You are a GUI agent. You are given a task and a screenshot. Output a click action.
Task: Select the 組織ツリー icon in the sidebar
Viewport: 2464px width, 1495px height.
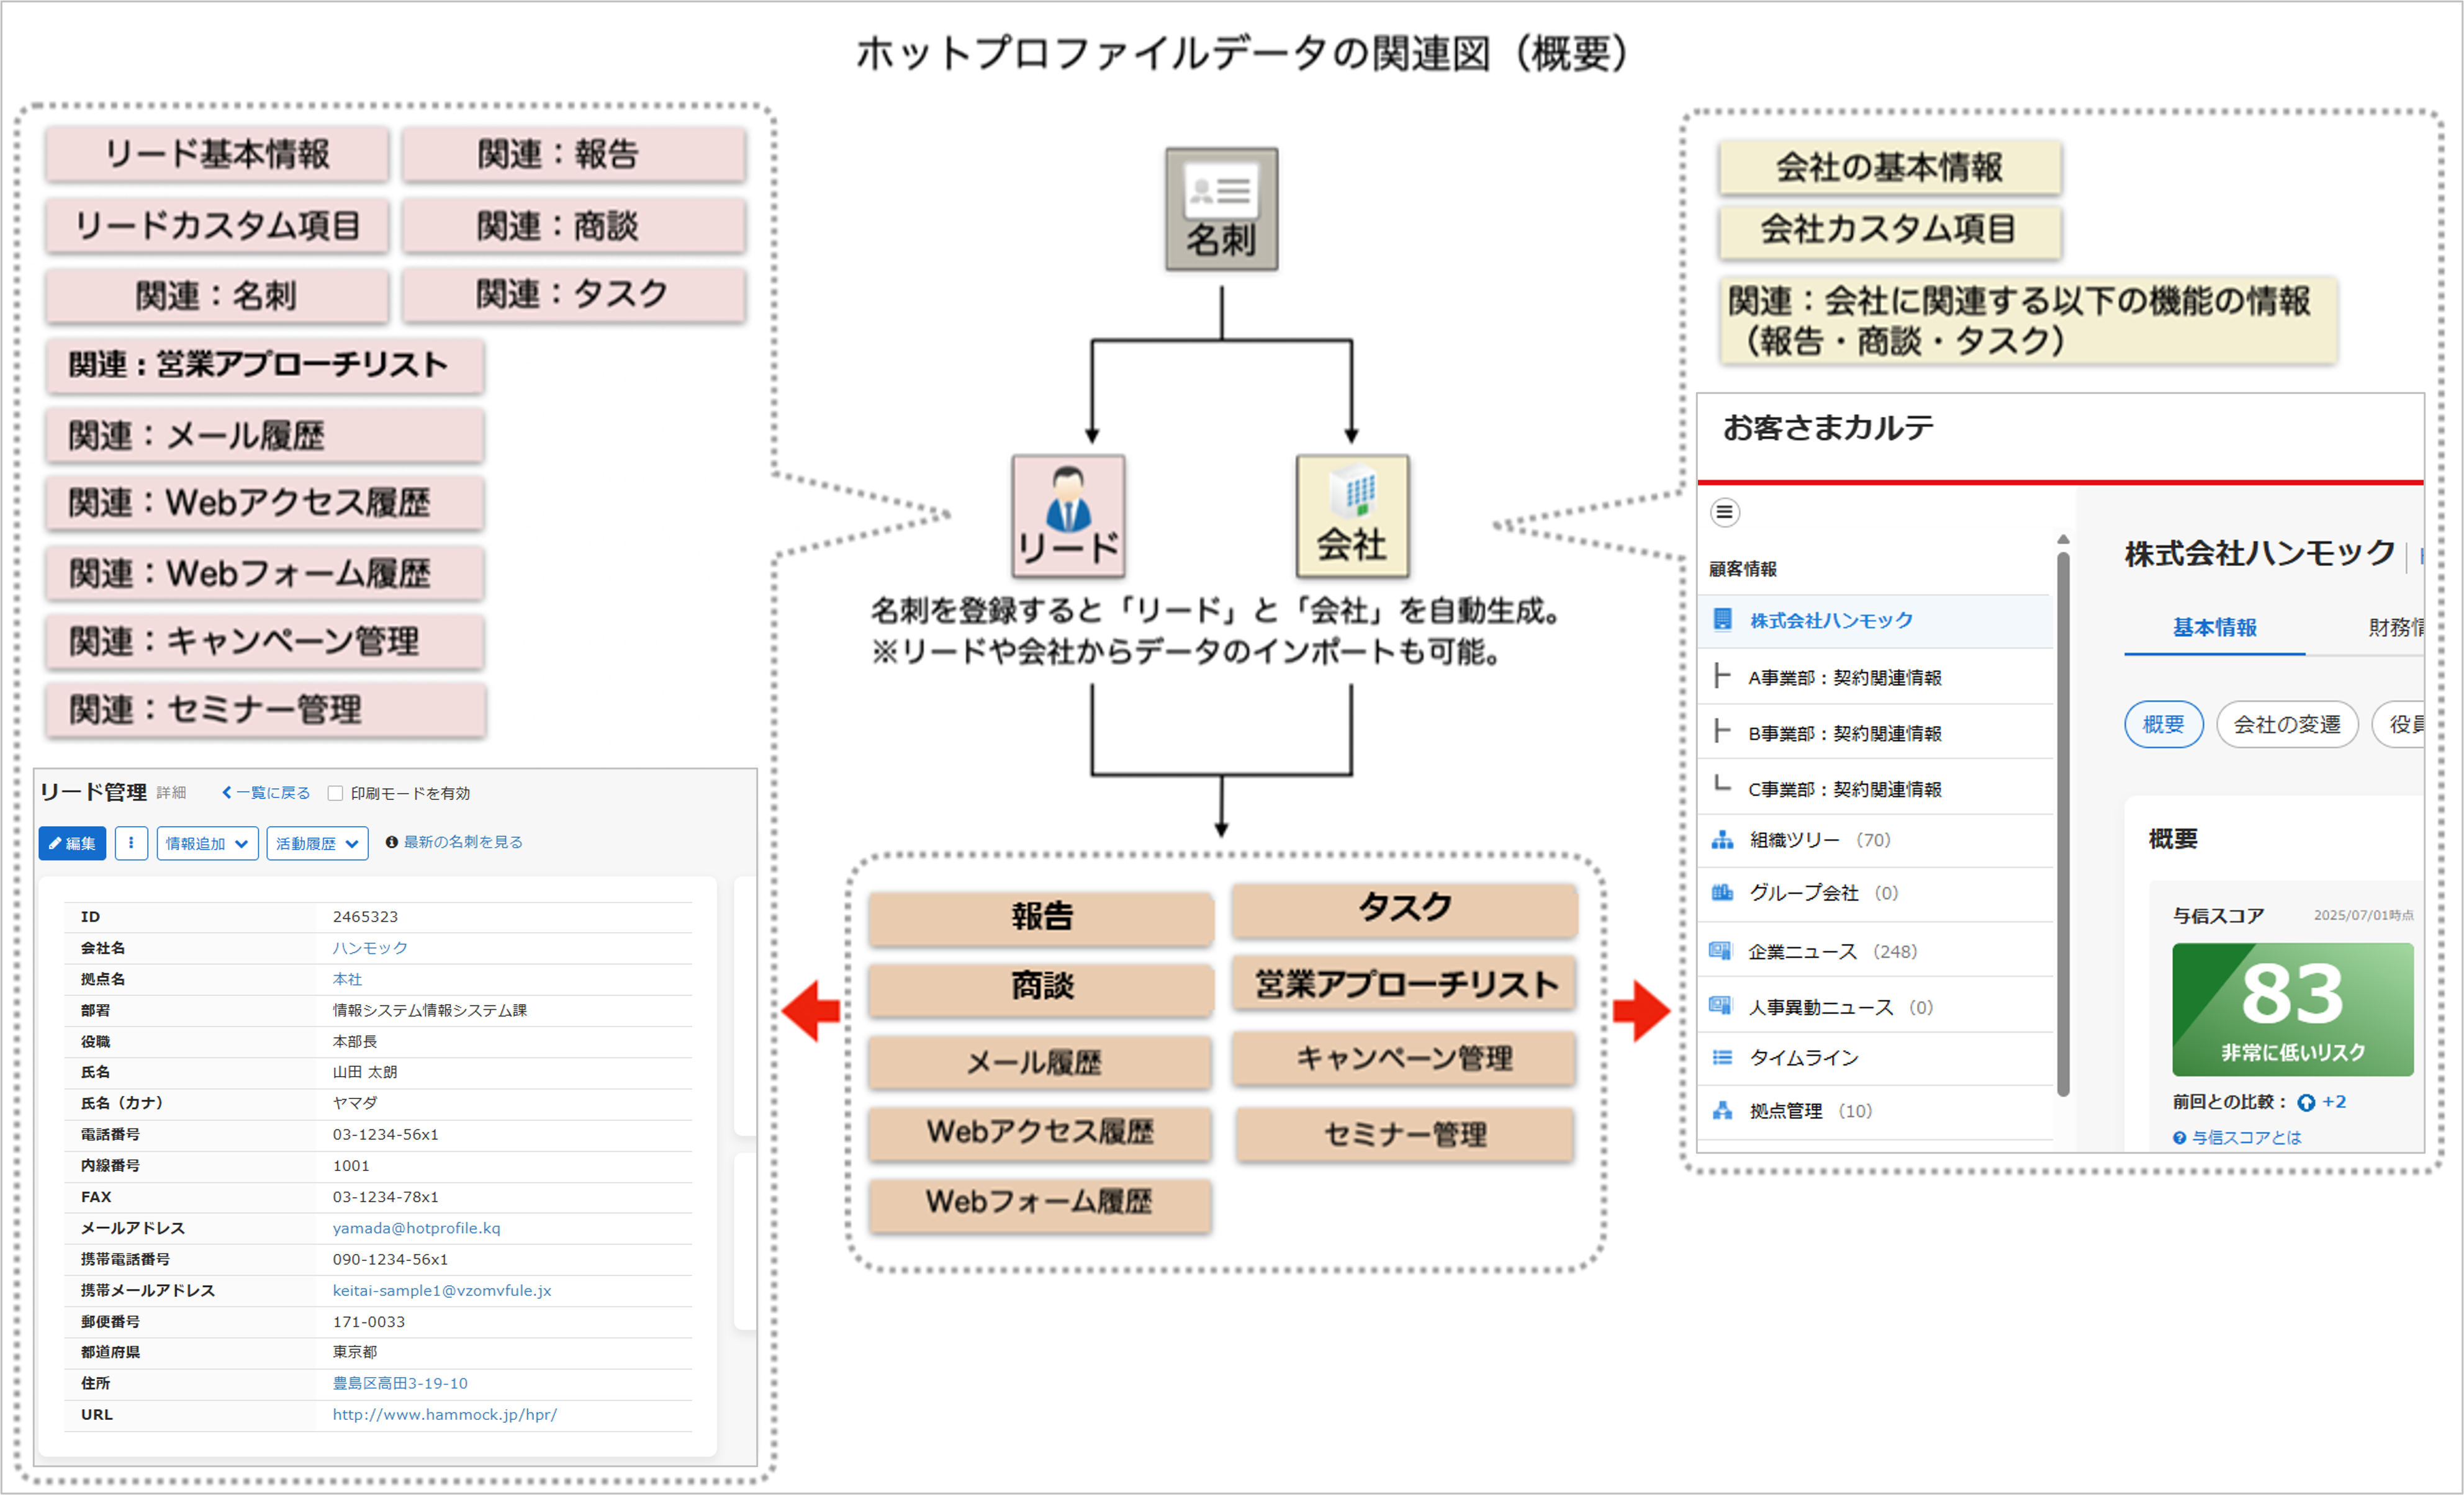(x=1722, y=840)
